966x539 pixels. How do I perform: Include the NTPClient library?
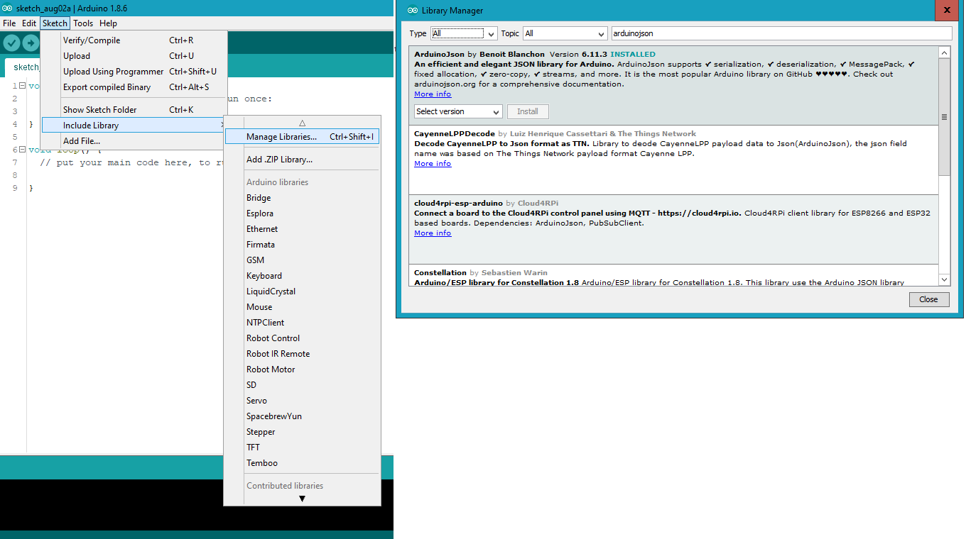tap(302, 323)
